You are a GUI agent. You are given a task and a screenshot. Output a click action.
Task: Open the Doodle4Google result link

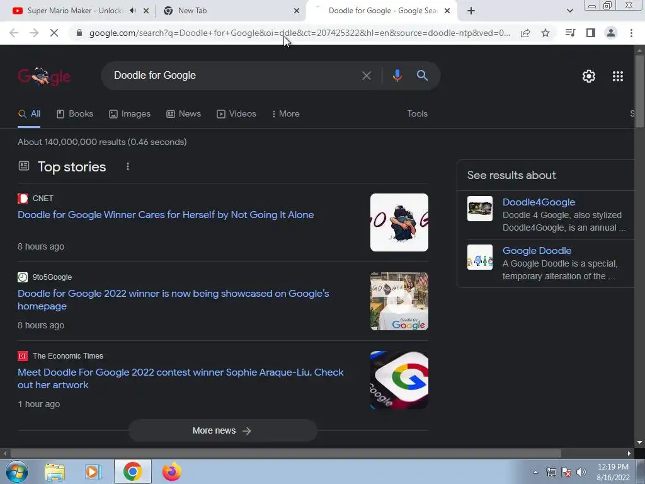tap(539, 202)
